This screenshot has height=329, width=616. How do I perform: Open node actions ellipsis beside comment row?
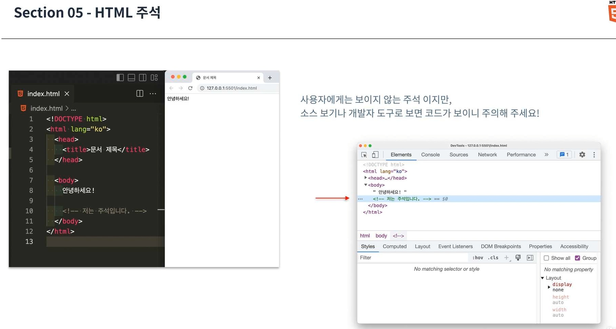tap(360, 199)
